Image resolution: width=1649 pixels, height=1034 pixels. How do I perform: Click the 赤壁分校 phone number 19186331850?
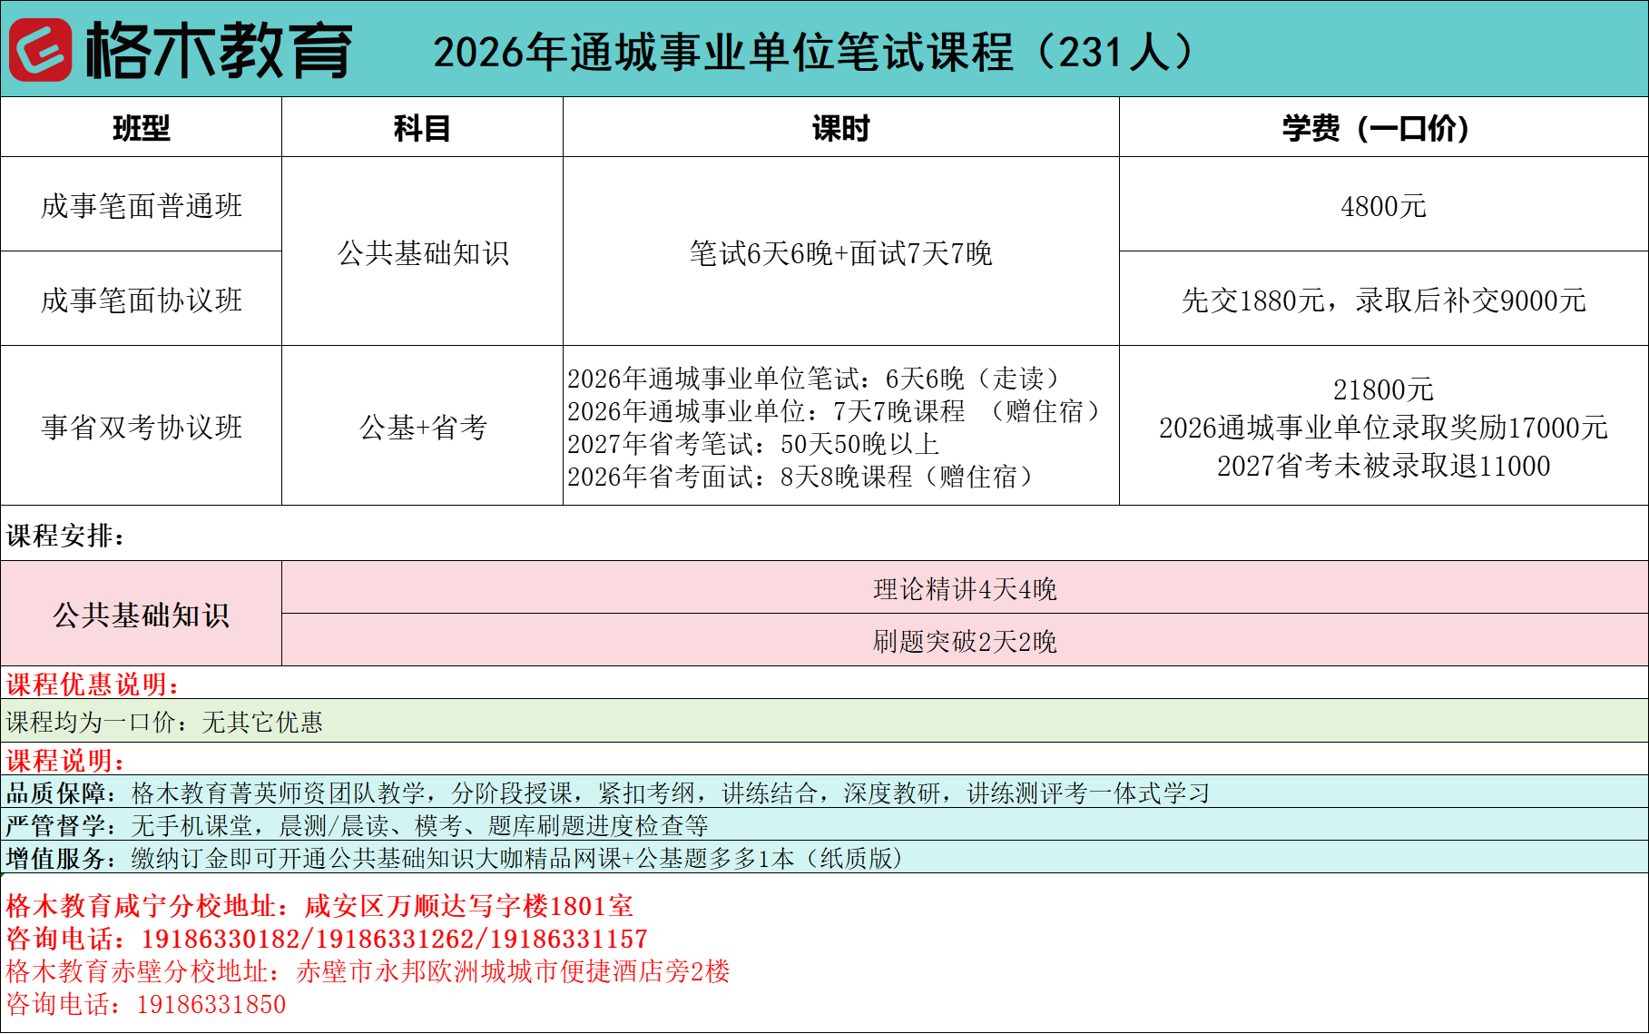coord(211,1004)
